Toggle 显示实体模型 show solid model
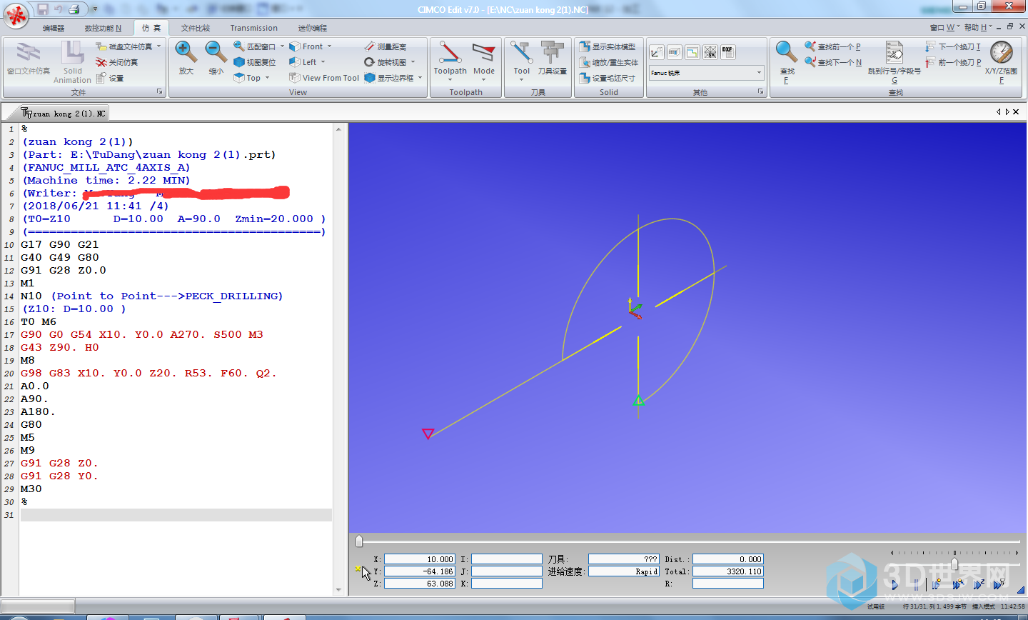 608,46
